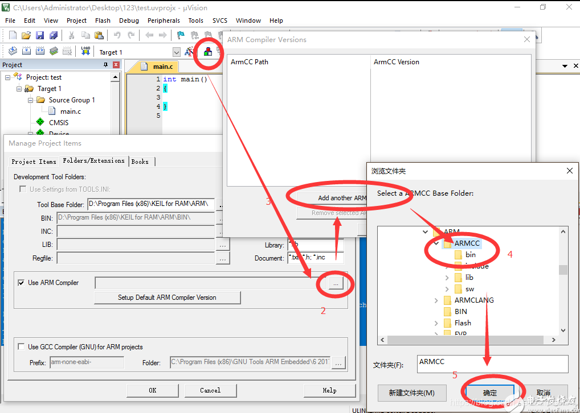Save the current file
Image resolution: width=580 pixels, height=413 pixels.
40,35
